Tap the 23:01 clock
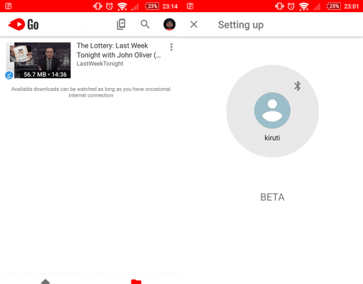The image size is (363, 284). (352, 6)
